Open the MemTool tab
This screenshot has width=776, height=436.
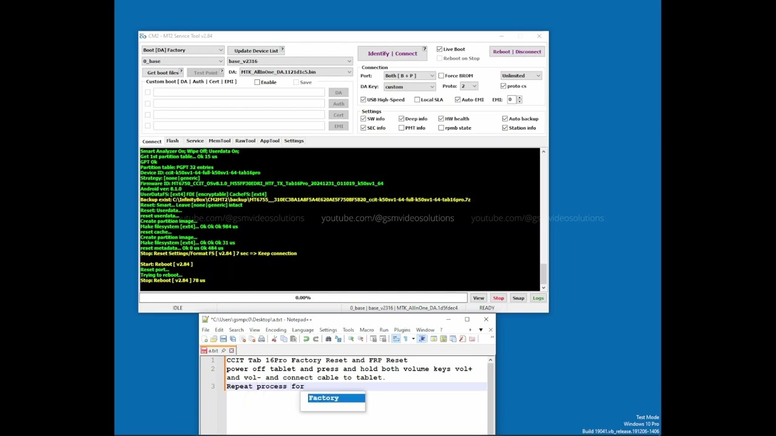(x=219, y=140)
